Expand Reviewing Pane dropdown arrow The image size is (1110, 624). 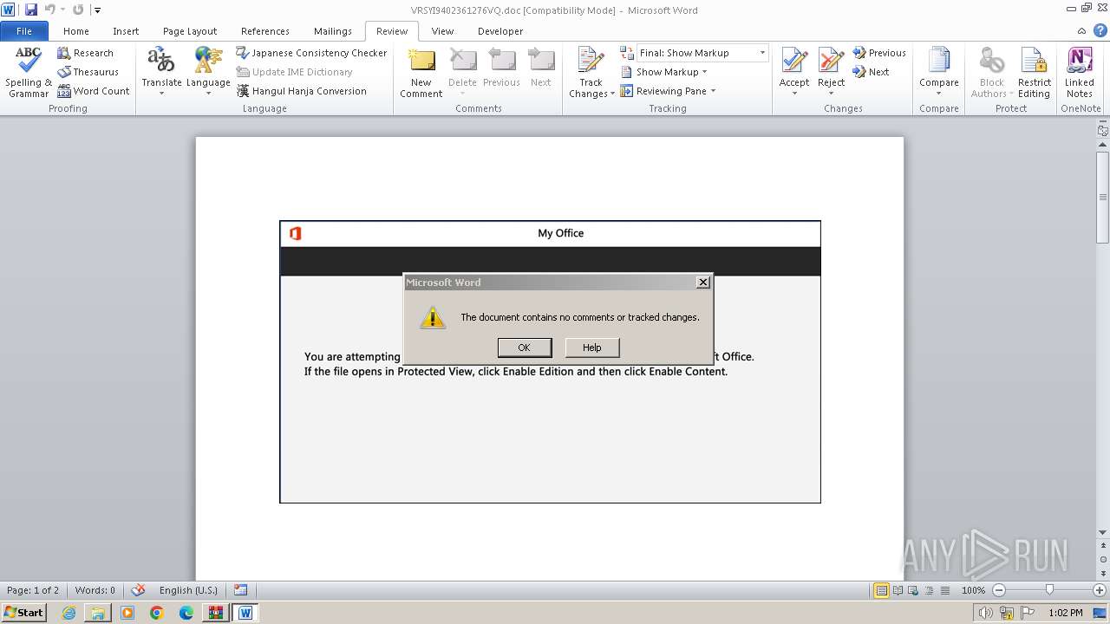point(713,91)
